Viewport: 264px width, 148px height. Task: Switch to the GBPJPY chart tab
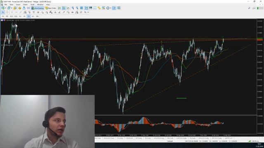click(x=229, y=138)
